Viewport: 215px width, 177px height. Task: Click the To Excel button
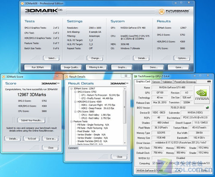point(32,139)
